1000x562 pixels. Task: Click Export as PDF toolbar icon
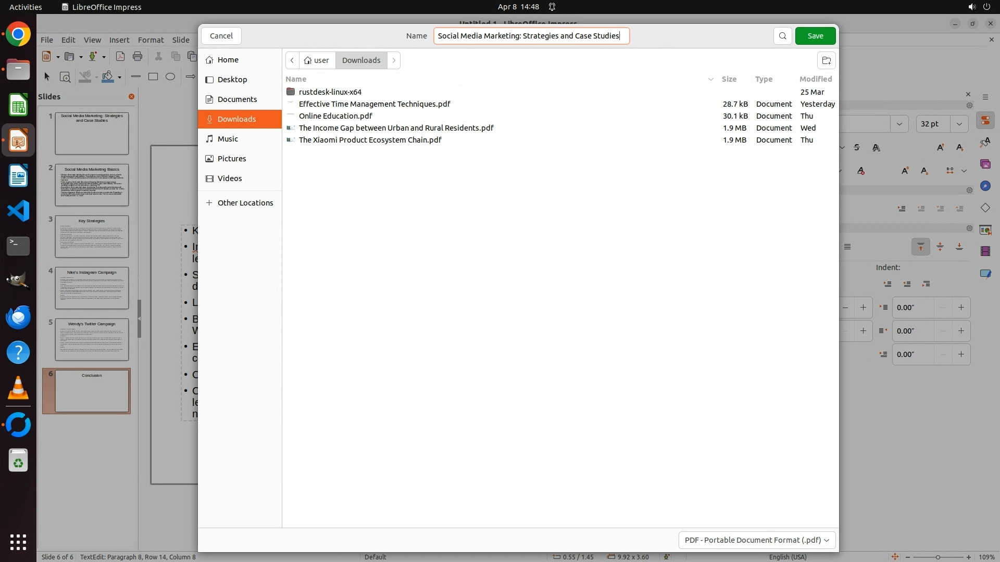pyautogui.click(x=120, y=56)
